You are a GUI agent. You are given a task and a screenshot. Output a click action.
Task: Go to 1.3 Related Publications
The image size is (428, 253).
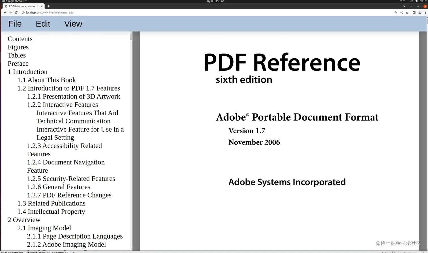(51, 203)
